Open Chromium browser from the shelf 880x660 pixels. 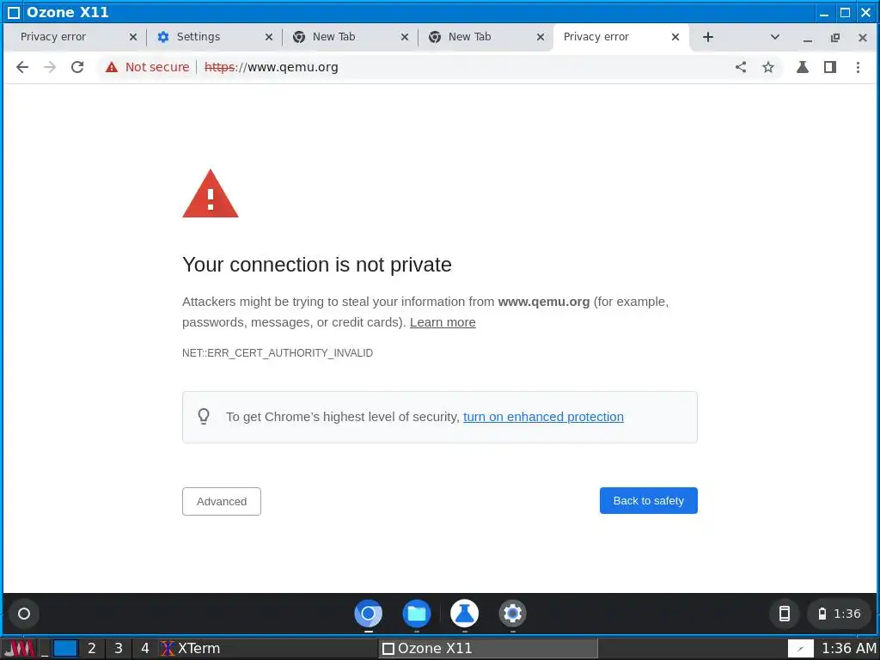[368, 614]
